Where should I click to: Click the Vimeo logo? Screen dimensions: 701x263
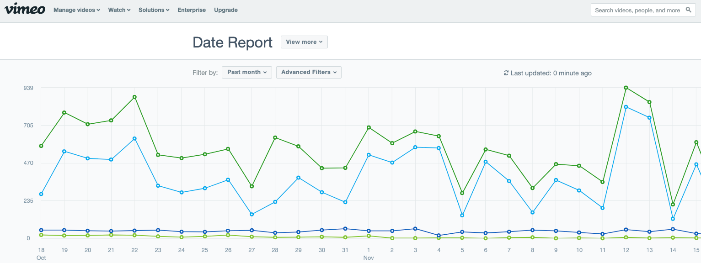(x=25, y=9)
